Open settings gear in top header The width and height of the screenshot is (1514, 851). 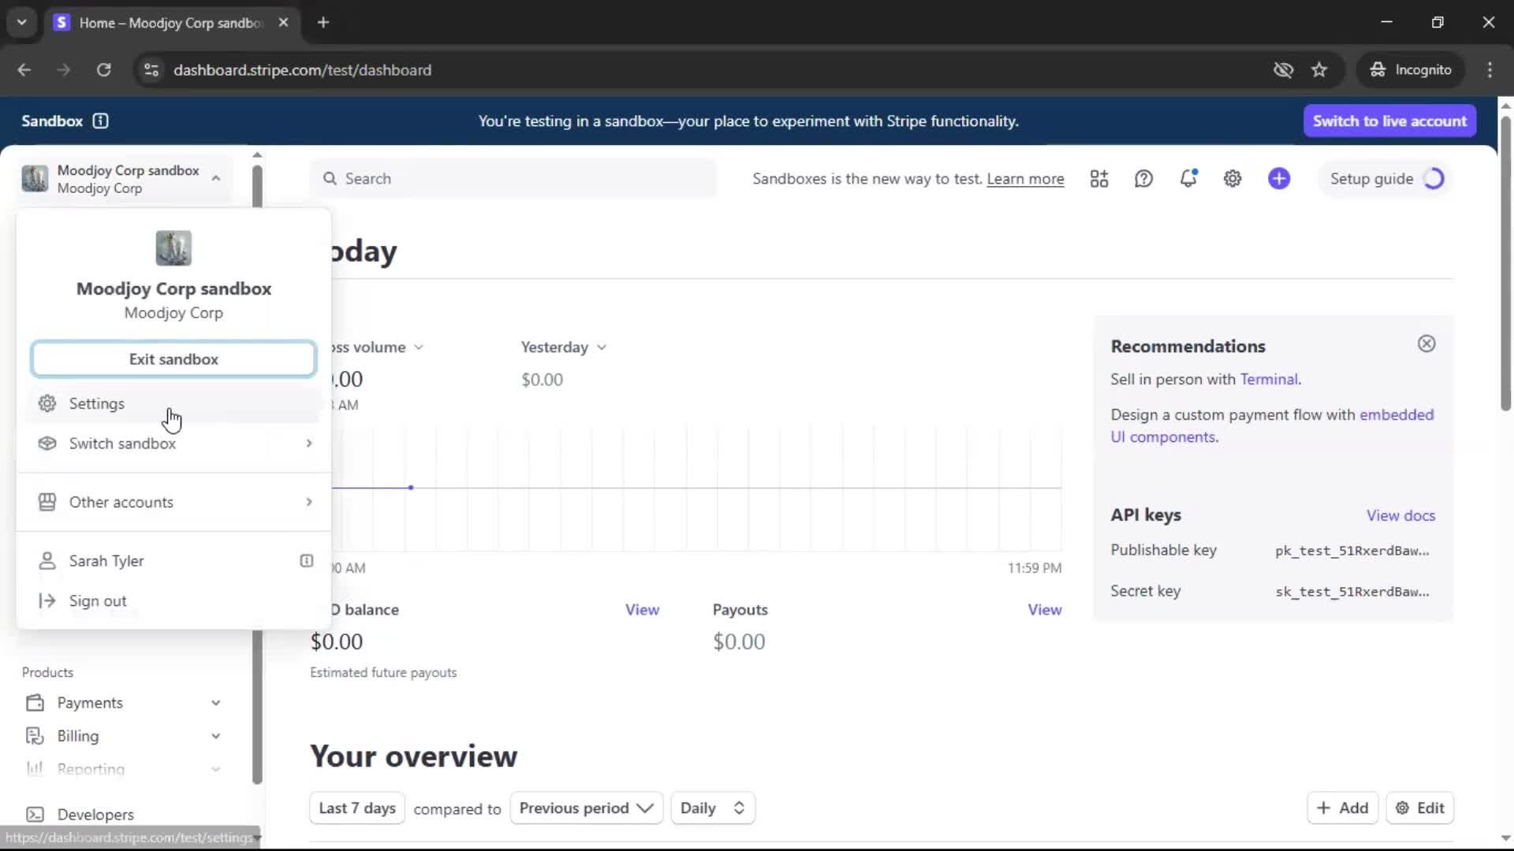click(1232, 179)
